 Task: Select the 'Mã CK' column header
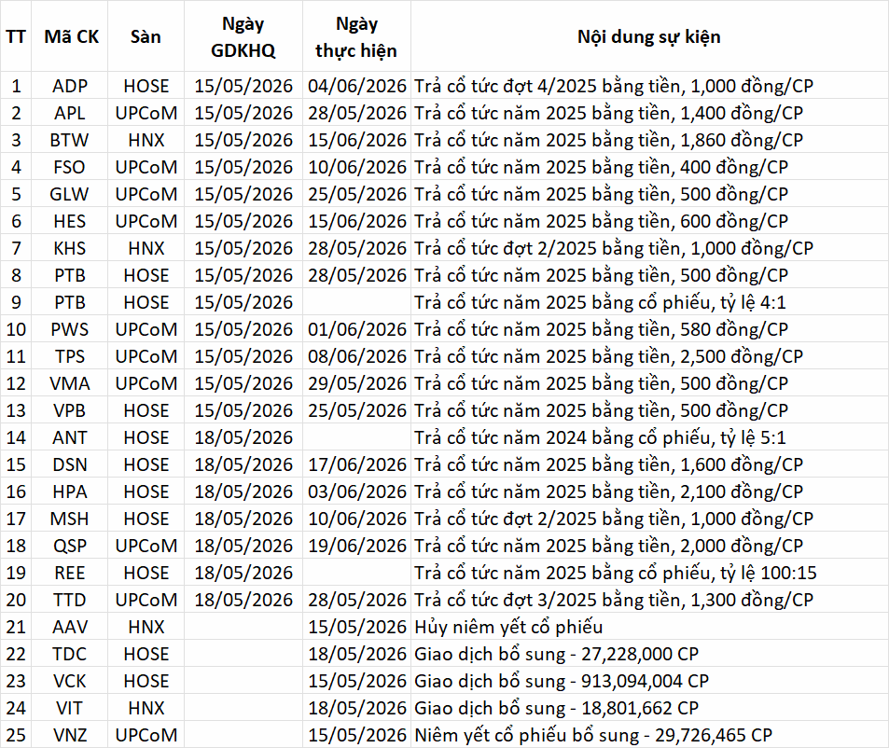click(70, 36)
